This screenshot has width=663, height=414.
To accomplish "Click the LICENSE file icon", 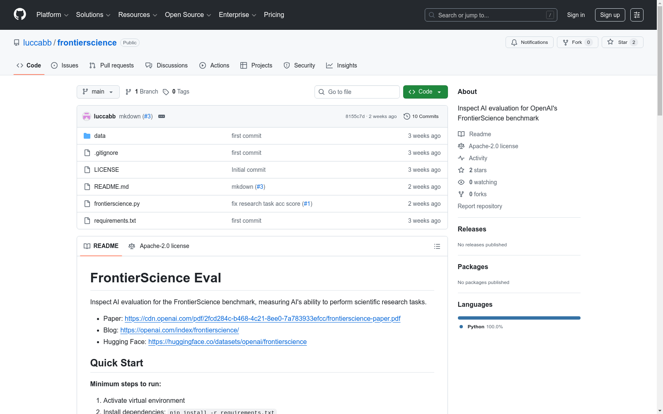I will [x=87, y=170].
